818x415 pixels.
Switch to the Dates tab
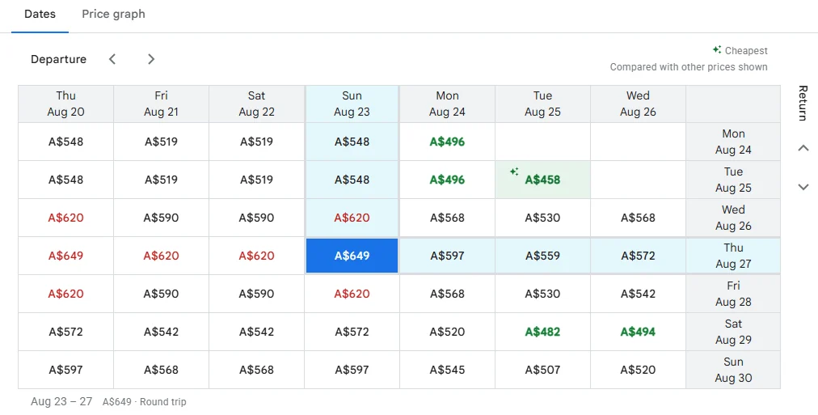(x=40, y=14)
